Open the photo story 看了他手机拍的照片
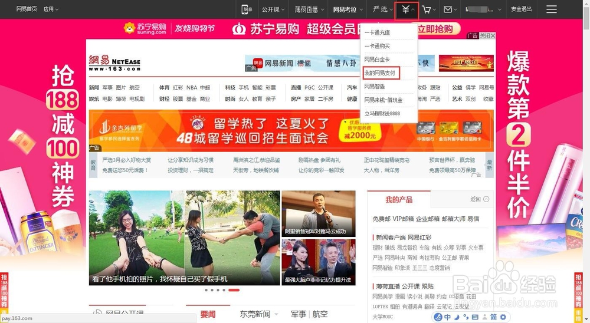590x323 pixels. 184,238
